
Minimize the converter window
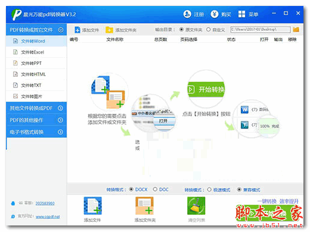[274, 13]
